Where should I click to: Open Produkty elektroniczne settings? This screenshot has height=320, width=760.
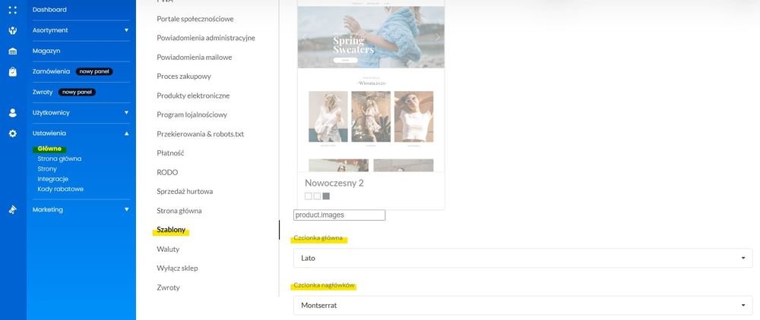193,96
